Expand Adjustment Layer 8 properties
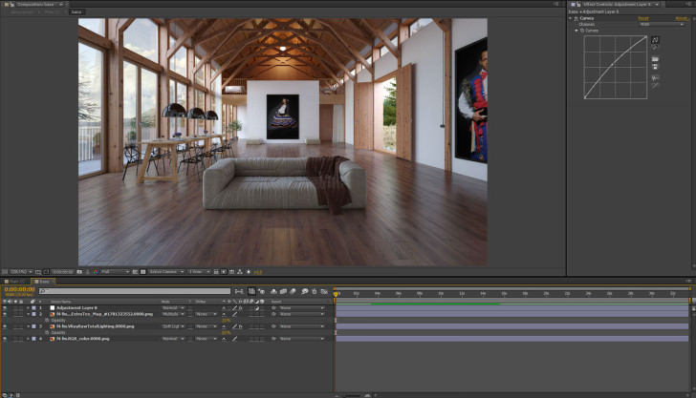The image size is (696, 398). [x=29, y=307]
